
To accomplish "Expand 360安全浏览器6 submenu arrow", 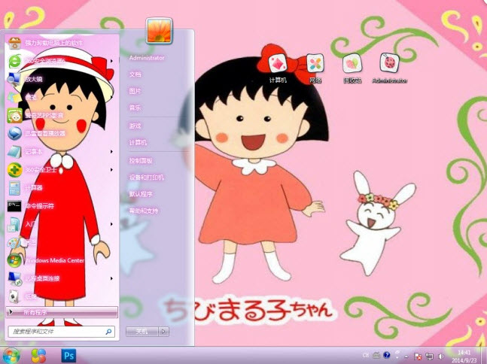I will coord(111,61).
